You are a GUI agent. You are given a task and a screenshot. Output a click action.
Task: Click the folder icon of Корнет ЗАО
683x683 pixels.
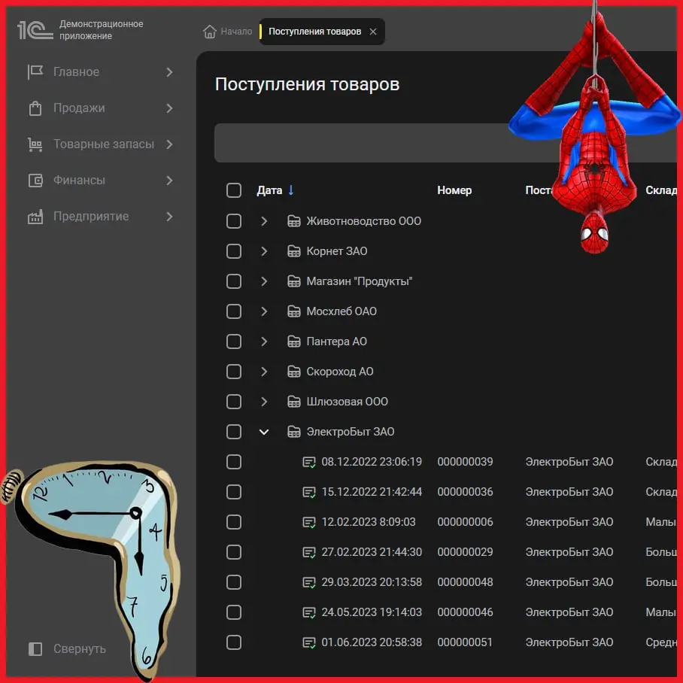[294, 251]
